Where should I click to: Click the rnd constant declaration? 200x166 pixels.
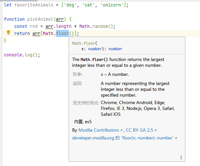33,26
